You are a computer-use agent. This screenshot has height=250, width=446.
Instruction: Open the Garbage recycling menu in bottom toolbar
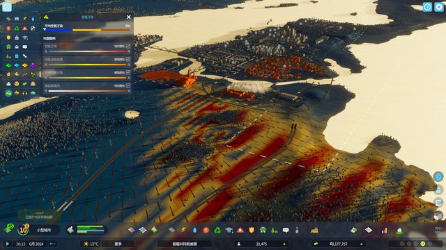(217, 230)
